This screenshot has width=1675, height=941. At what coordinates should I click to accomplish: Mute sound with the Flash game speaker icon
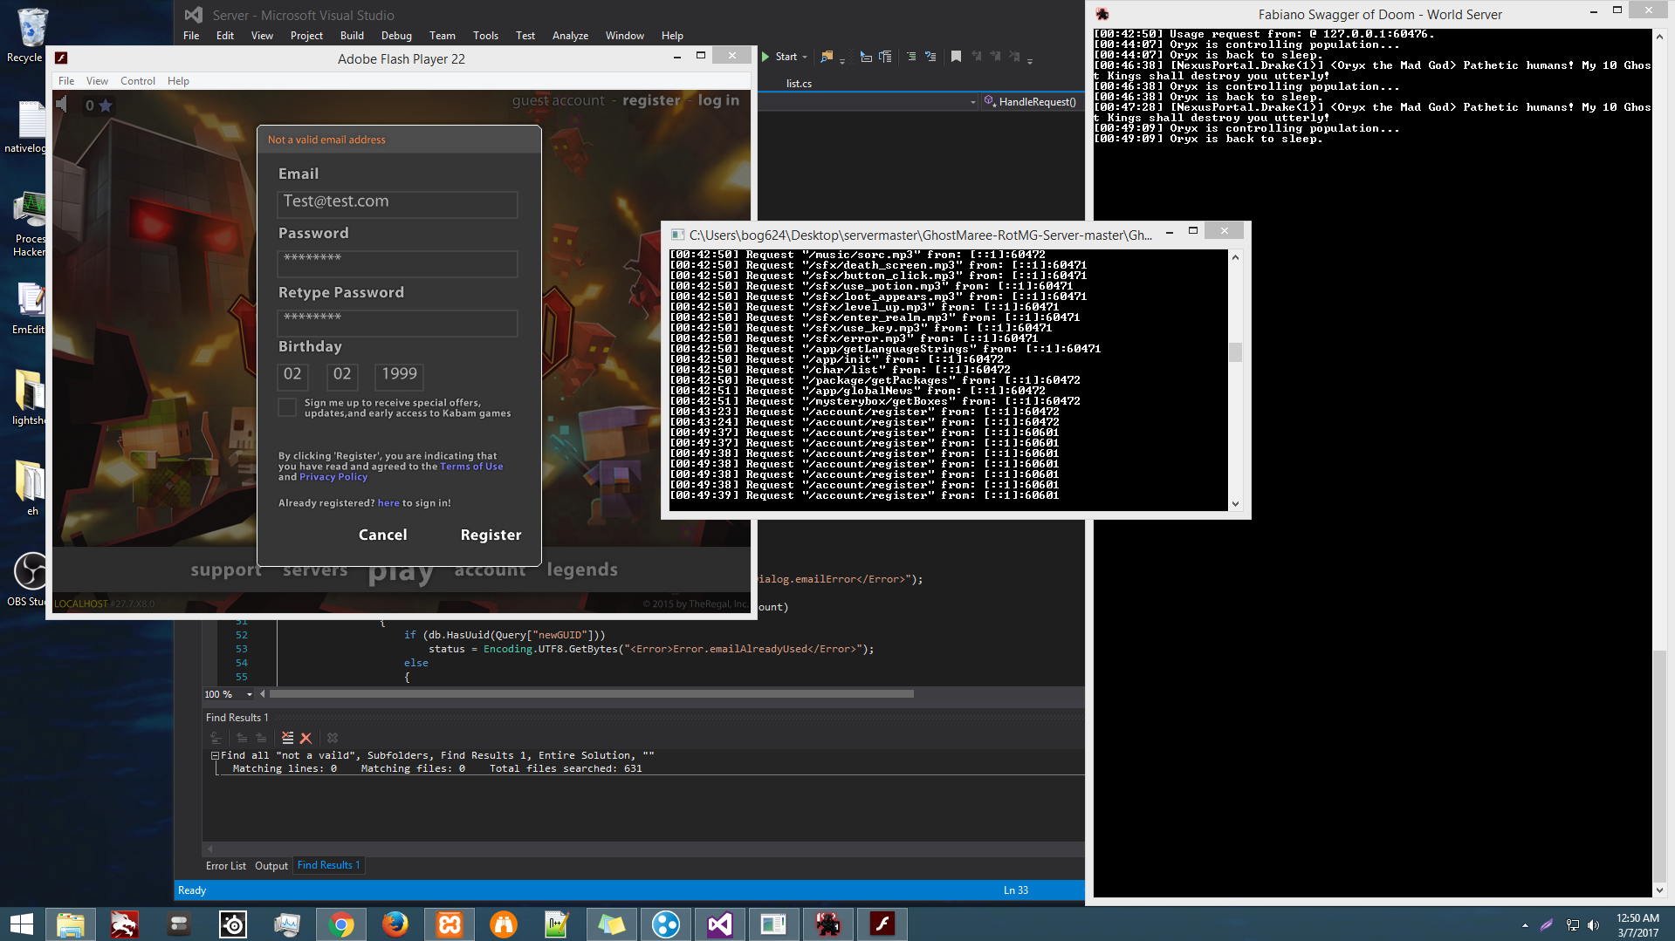tap(62, 105)
